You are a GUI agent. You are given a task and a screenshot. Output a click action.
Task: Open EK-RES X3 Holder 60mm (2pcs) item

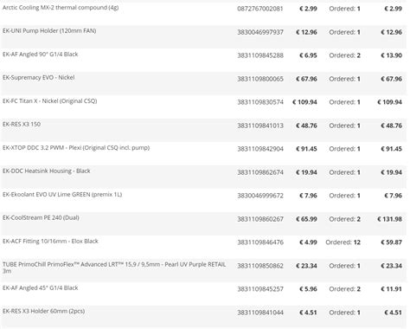tap(44, 311)
